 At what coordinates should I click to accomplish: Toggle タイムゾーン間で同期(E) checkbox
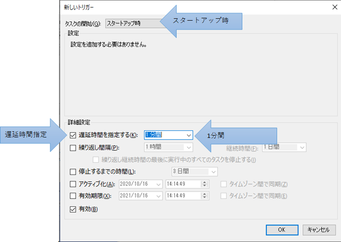(x=224, y=196)
